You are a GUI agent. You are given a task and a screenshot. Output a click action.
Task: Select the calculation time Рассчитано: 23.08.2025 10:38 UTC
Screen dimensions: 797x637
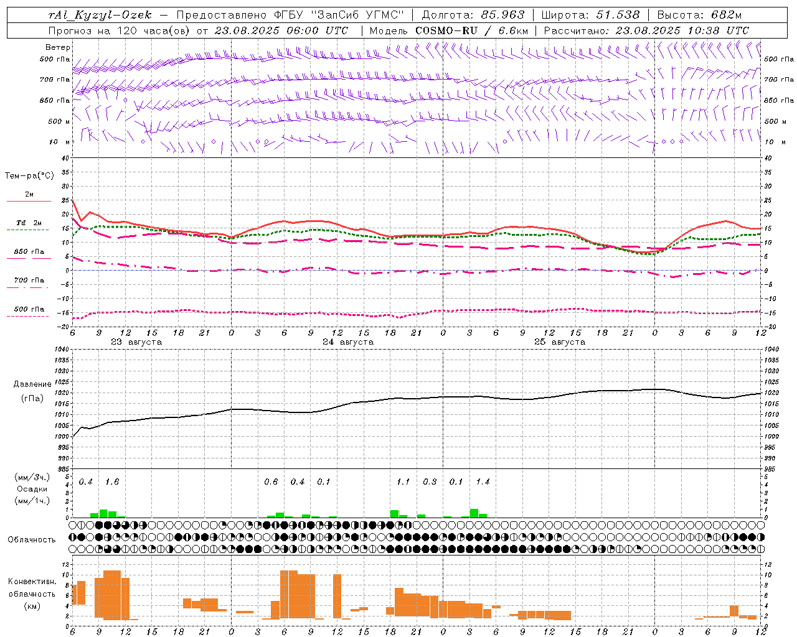point(646,30)
